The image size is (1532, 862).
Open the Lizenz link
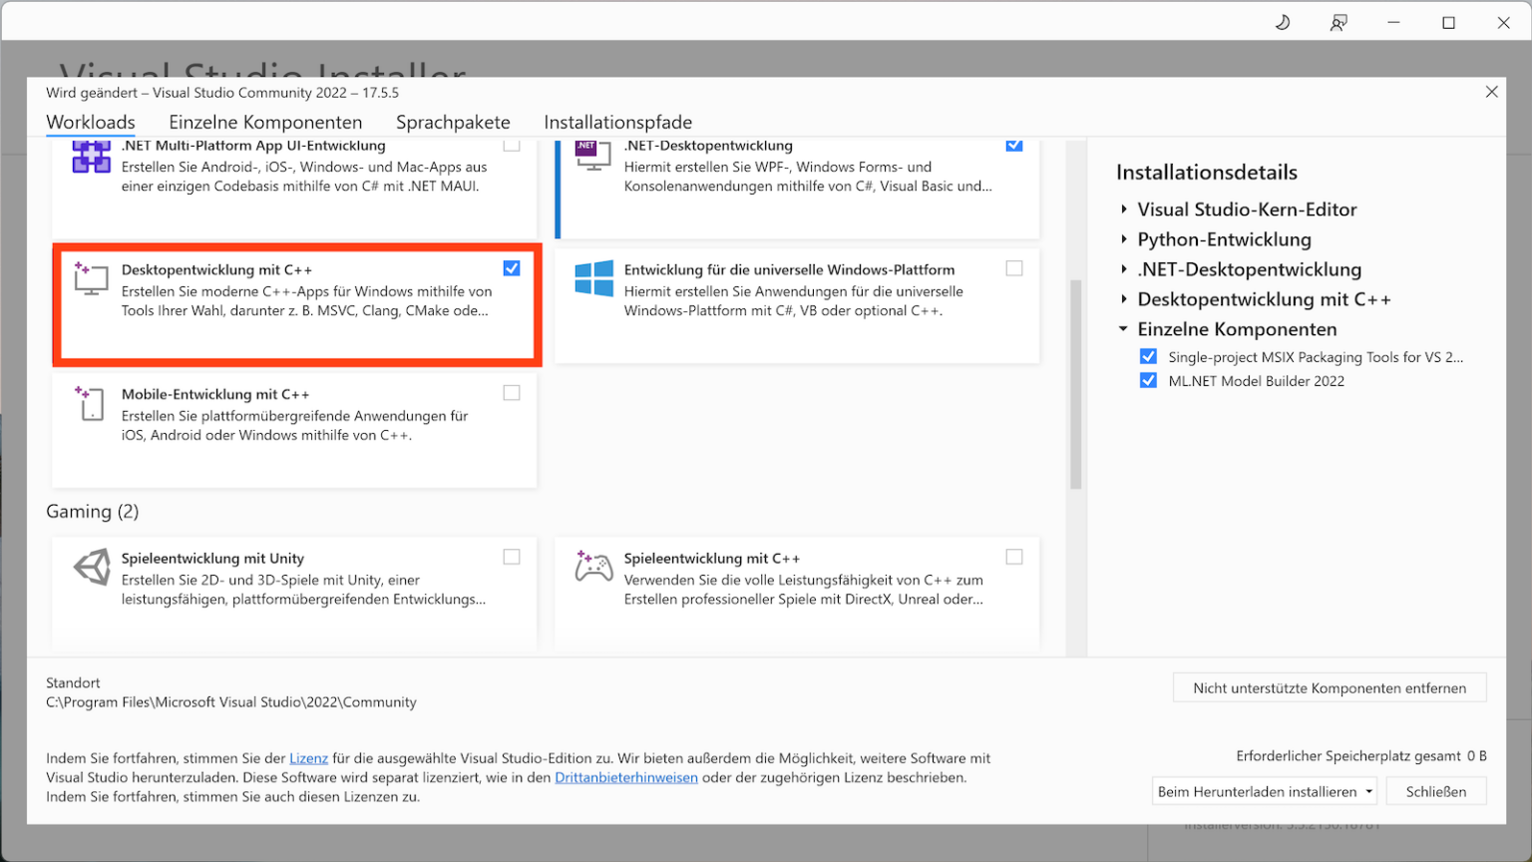[309, 758]
